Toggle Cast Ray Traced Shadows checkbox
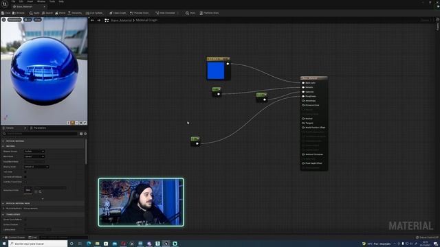Viewport: 440px width, 247px height. pyautogui.click(x=25, y=182)
